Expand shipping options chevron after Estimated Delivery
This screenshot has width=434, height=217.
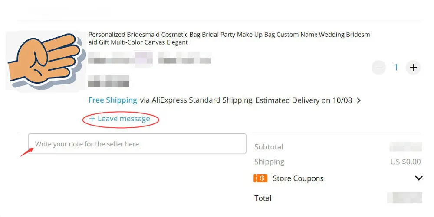[359, 100]
